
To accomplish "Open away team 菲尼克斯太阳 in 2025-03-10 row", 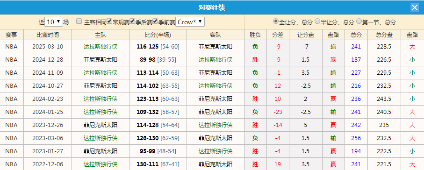I will [216, 47].
